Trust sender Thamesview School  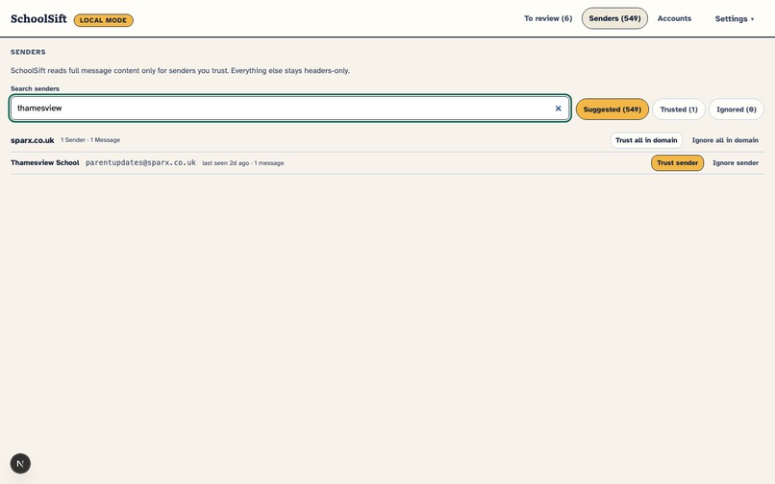point(677,163)
